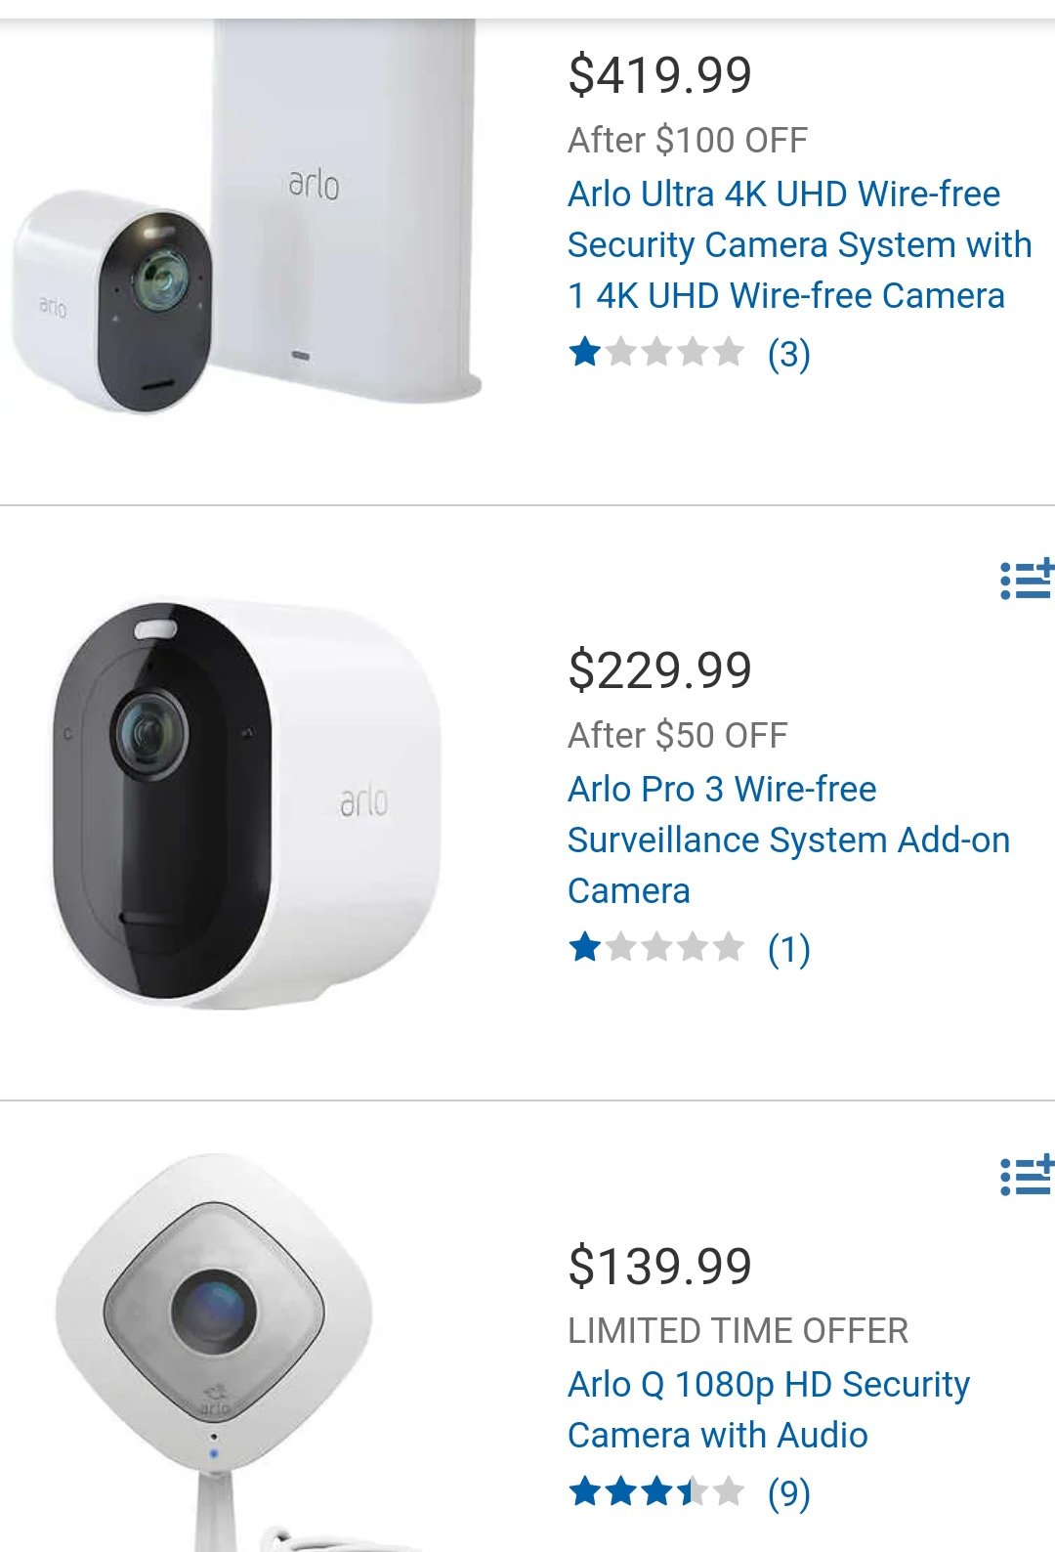Click the (3) review count
This screenshot has width=1055, height=1552.
coord(789,354)
